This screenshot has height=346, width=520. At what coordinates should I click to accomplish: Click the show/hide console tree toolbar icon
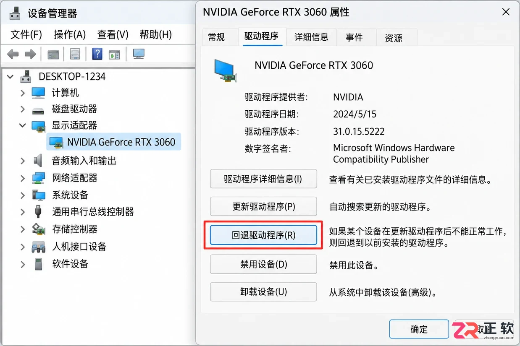pyautogui.click(x=53, y=54)
